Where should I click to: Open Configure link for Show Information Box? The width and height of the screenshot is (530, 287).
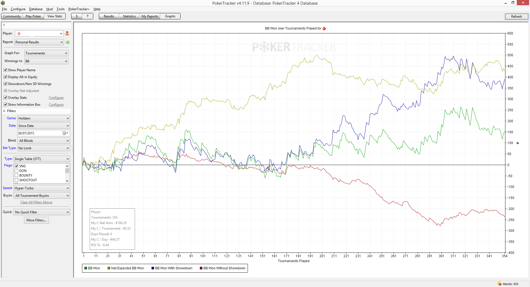click(56, 105)
